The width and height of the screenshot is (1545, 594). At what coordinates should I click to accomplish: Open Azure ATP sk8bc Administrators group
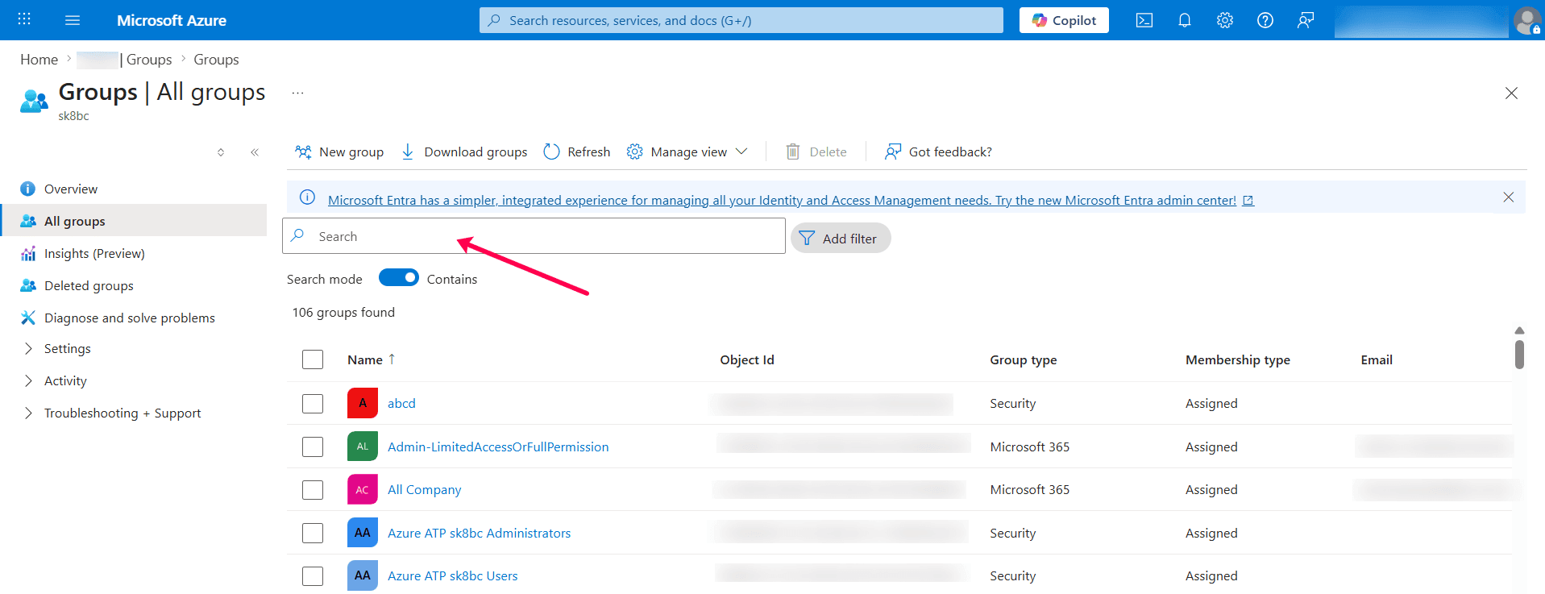tap(479, 533)
